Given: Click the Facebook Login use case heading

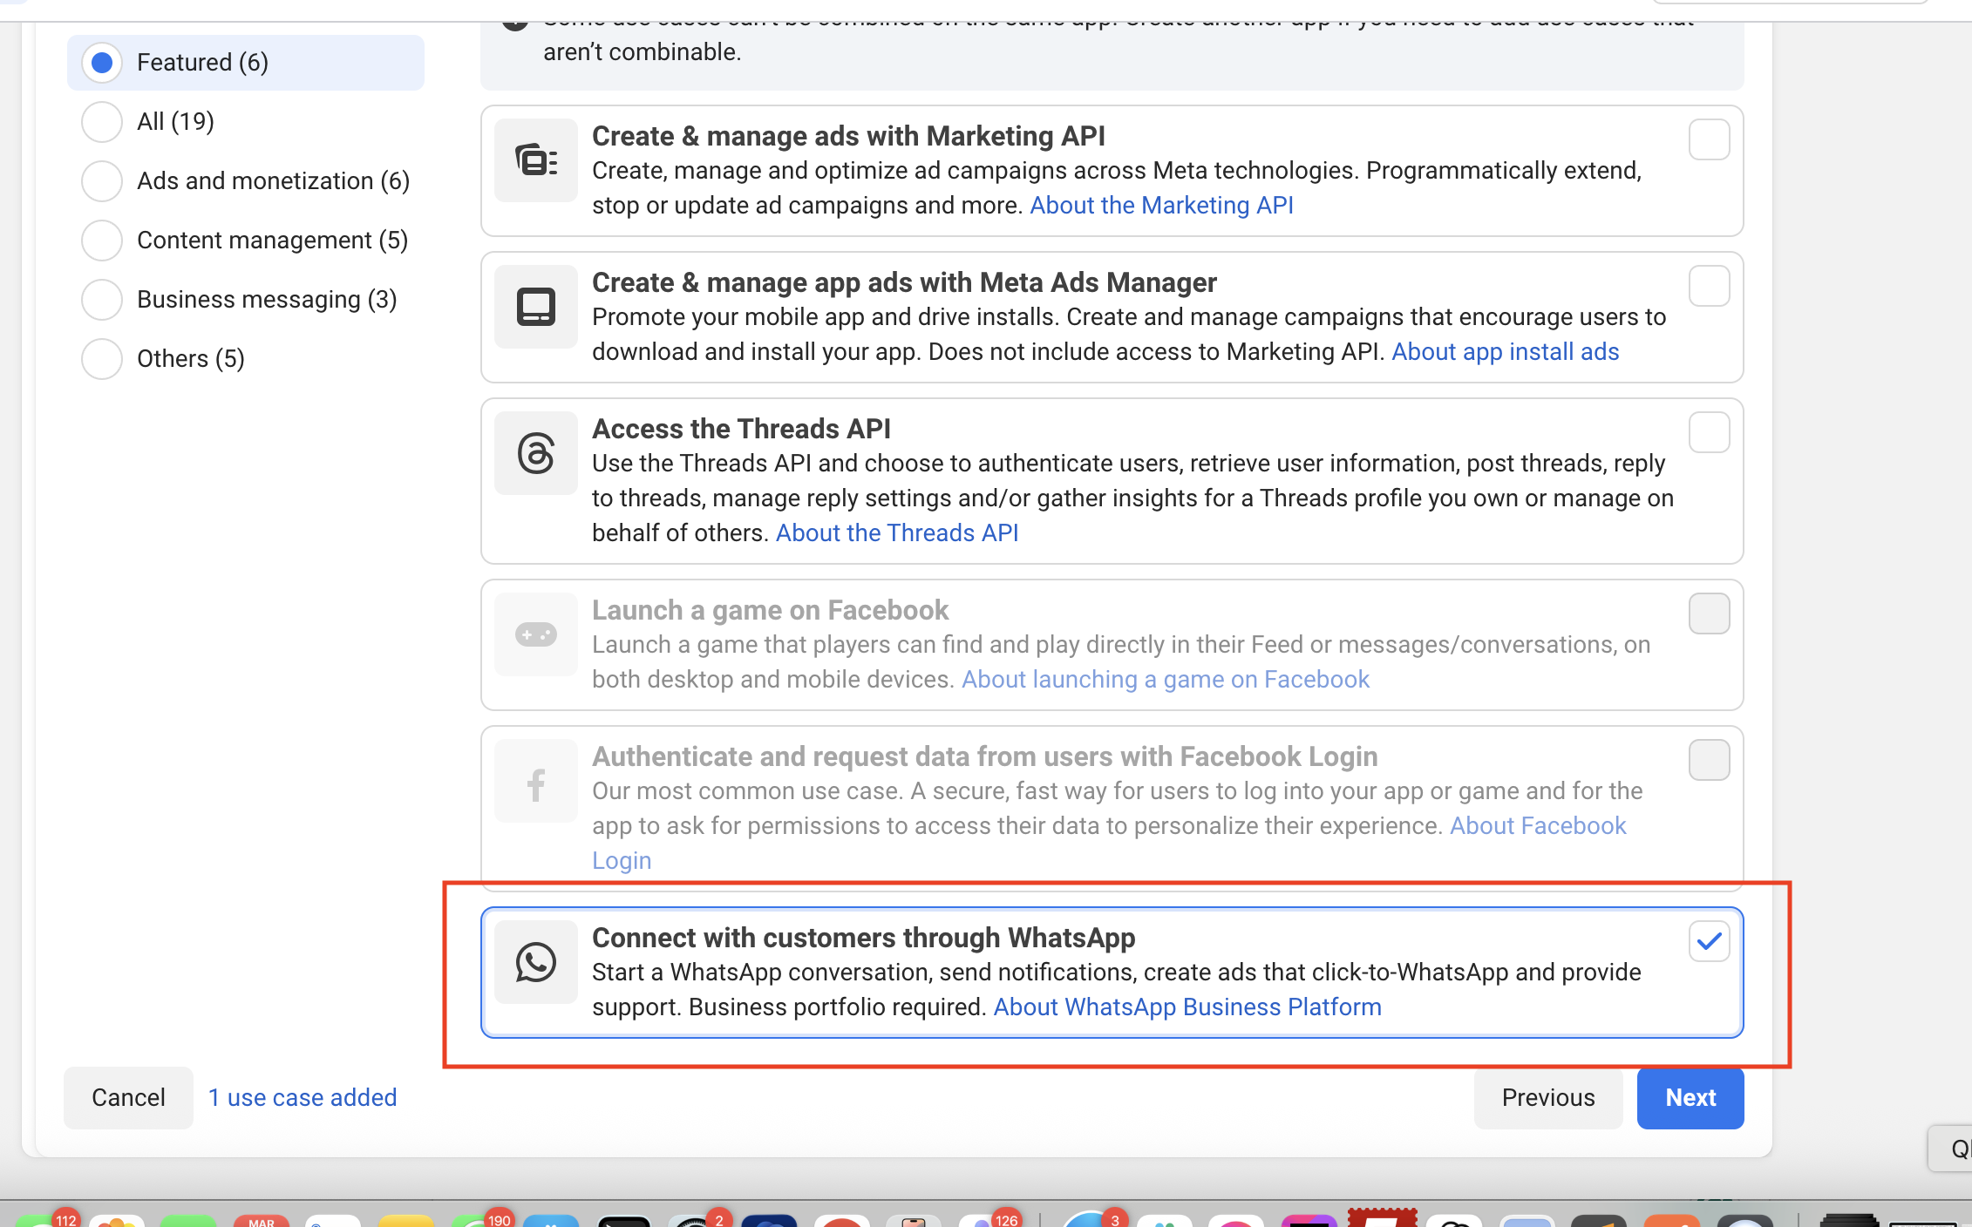Looking at the screenshot, I should (985, 756).
